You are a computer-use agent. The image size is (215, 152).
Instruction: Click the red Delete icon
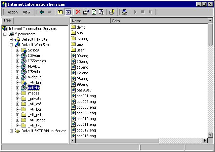click(78, 12)
